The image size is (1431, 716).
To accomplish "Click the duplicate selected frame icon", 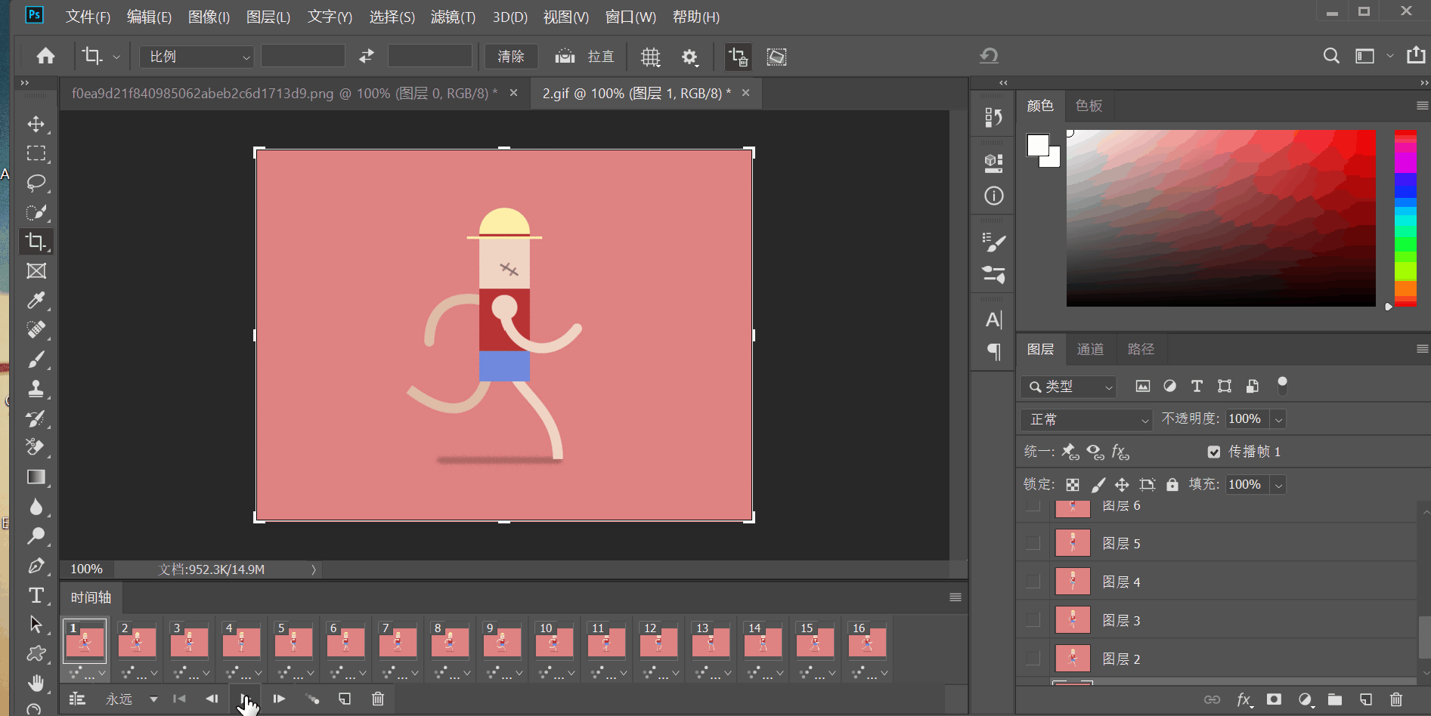I will (x=345, y=699).
